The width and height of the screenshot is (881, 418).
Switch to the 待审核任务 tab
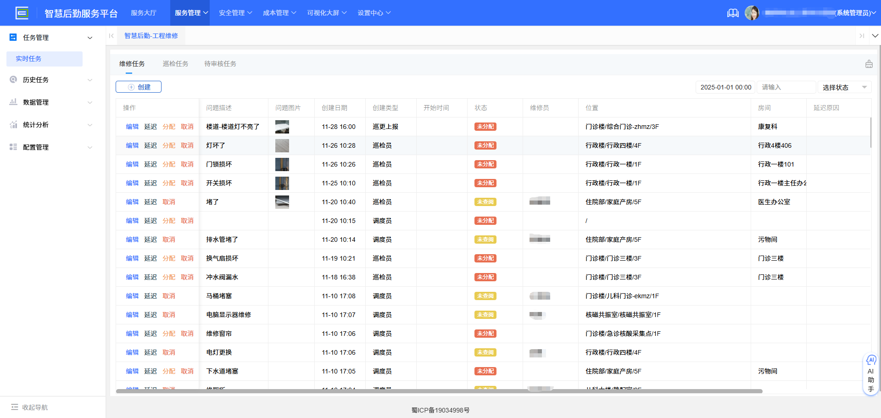tap(220, 63)
